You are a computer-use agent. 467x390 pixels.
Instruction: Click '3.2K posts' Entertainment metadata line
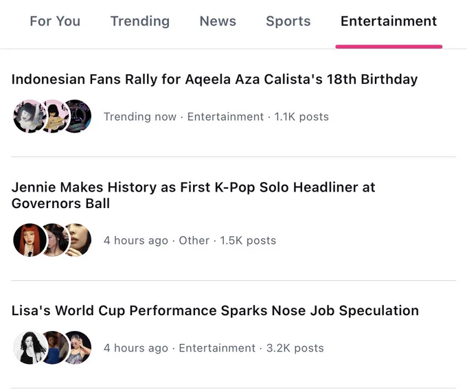214,348
